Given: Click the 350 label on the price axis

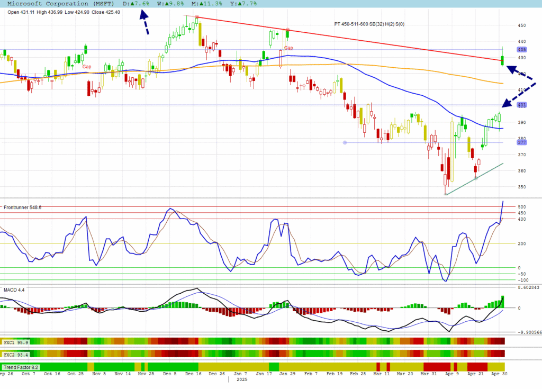Looking at the screenshot, I should (521, 187).
